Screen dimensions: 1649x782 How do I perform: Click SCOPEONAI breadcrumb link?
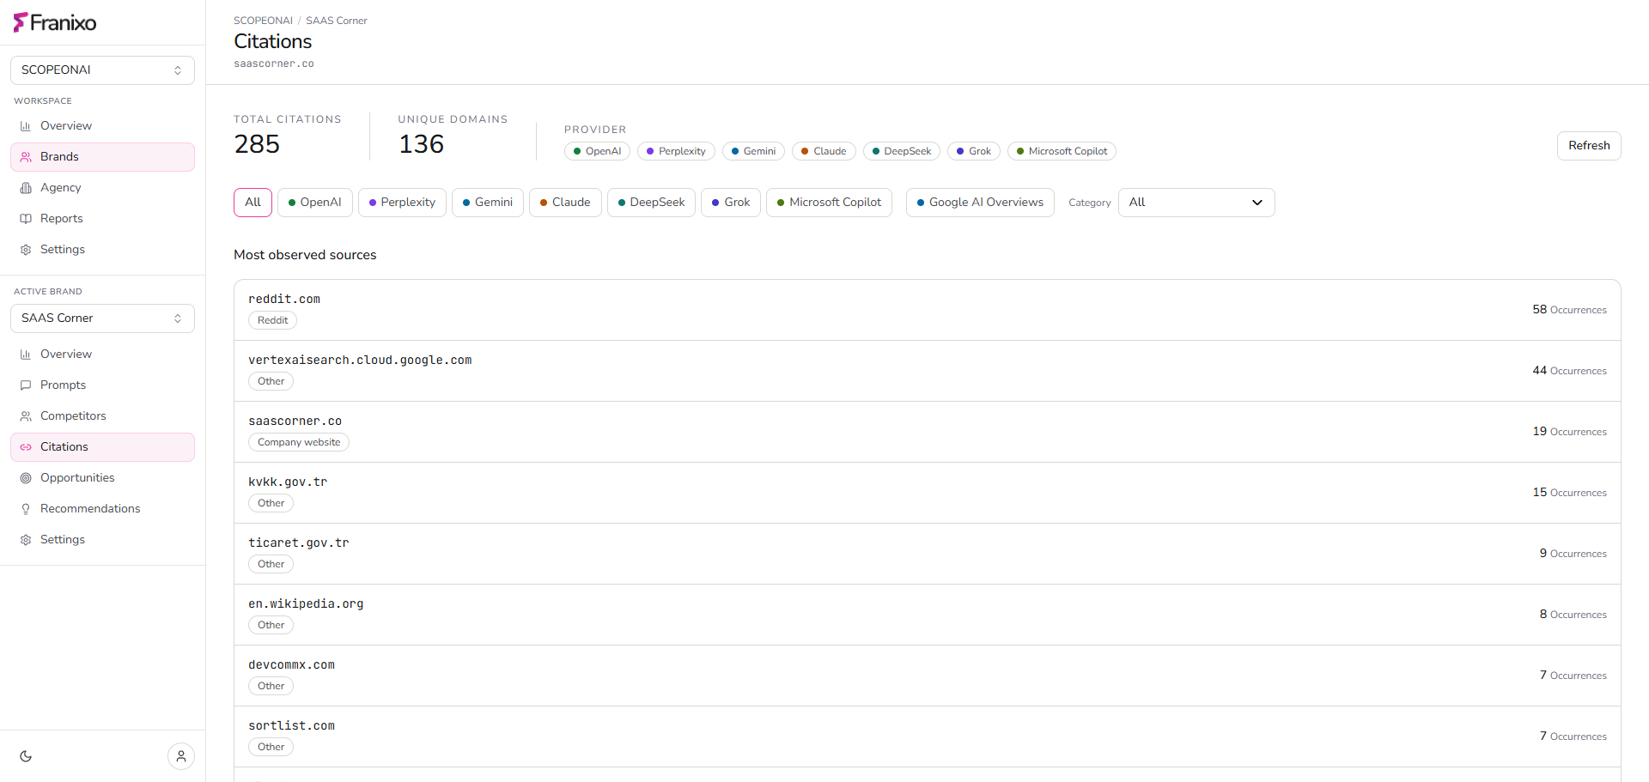263,21
